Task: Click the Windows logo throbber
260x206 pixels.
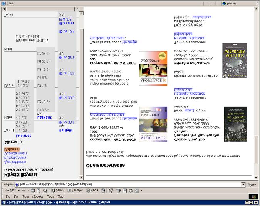Action: pyautogui.click(x=253, y=196)
